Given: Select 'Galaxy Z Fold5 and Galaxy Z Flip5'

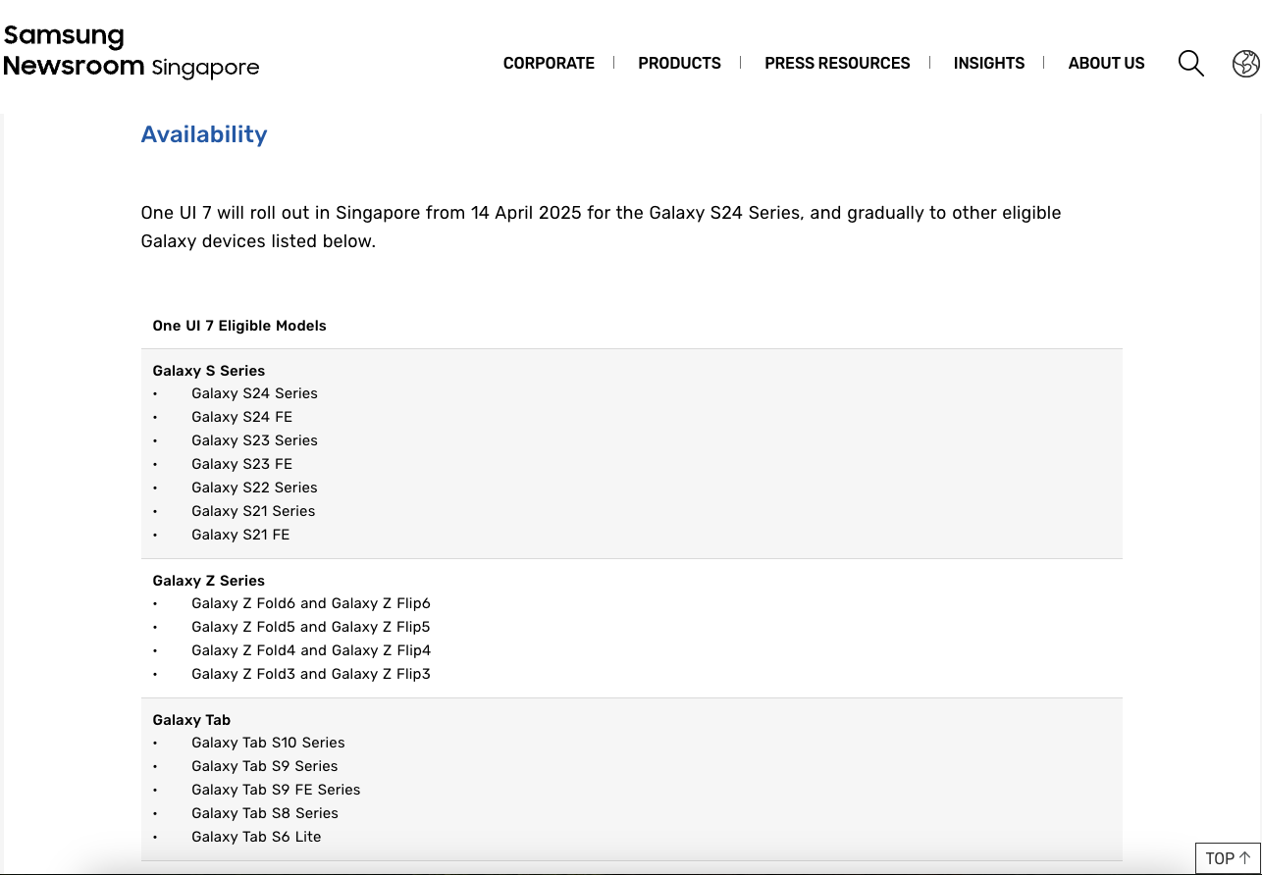Looking at the screenshot, I should pos(311,627).
